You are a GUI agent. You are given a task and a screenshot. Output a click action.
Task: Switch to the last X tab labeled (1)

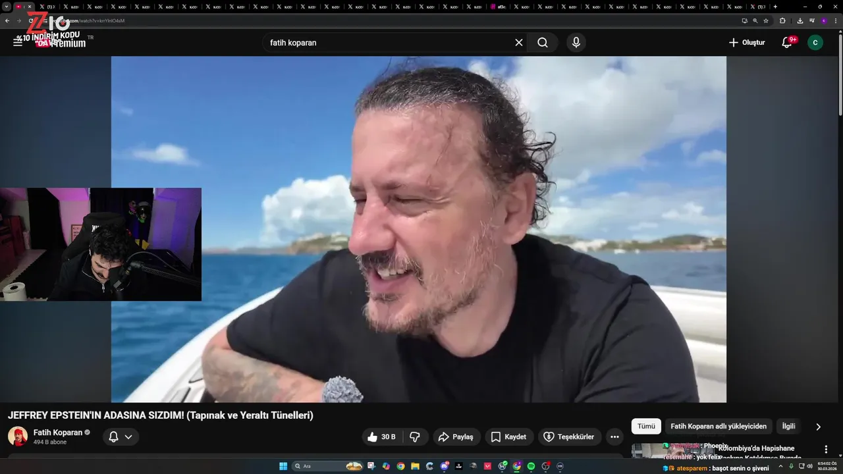click(x=757, y=7)
